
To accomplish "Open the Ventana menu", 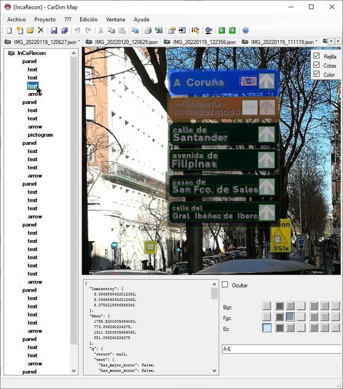I will click(115, 20).
